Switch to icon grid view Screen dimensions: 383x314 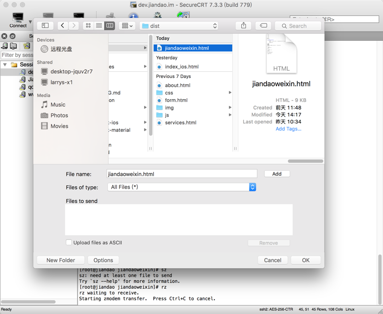coord(88,26)
